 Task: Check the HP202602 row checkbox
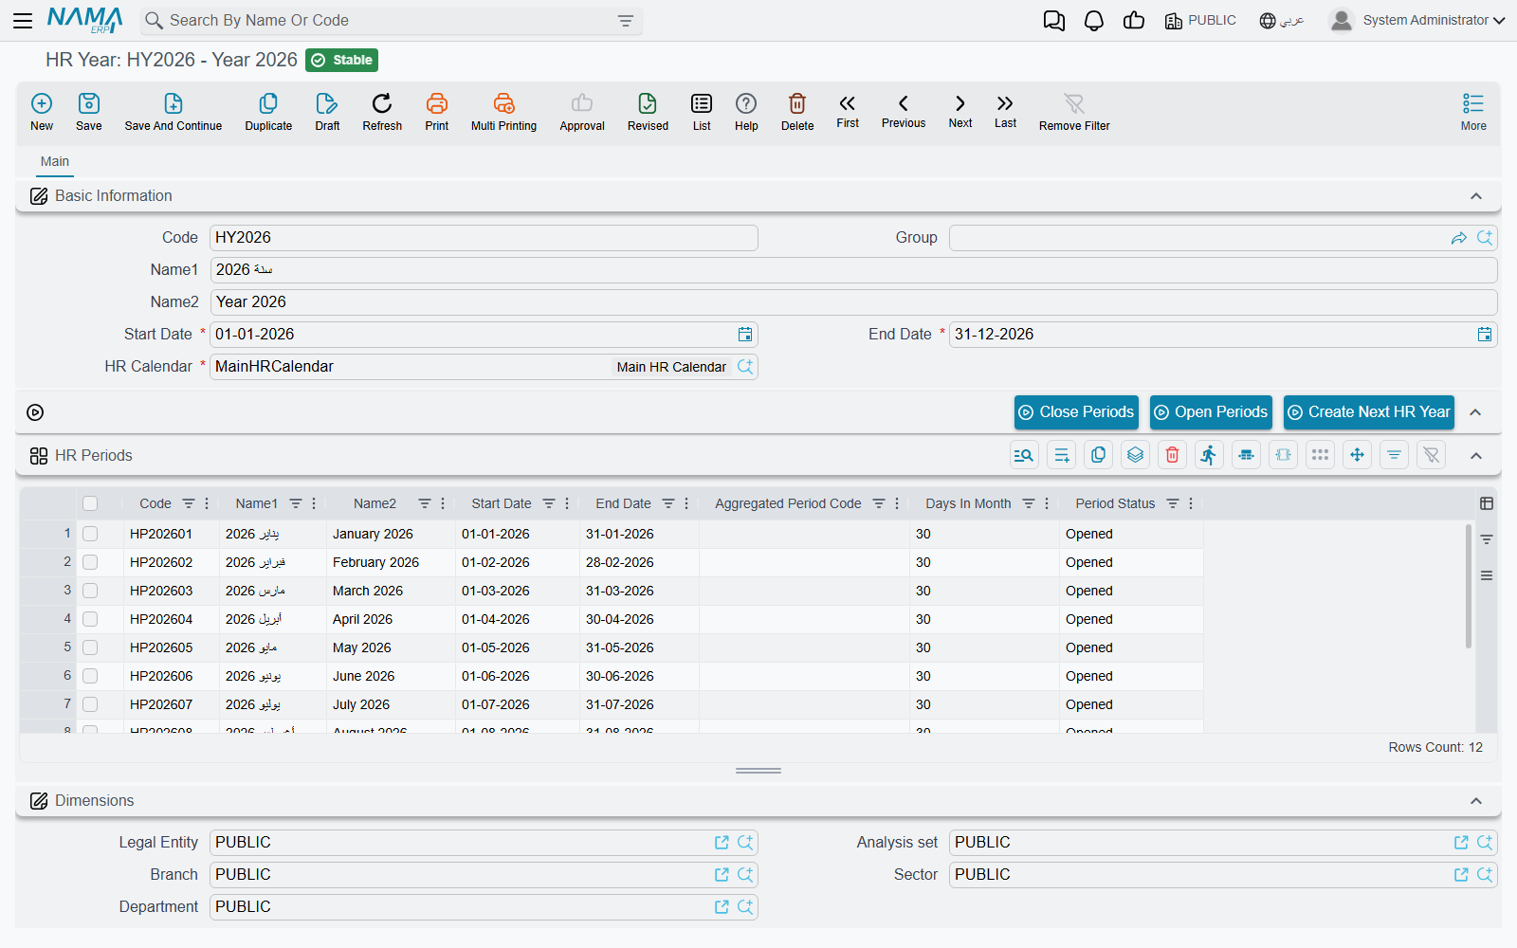coord(90,562)
